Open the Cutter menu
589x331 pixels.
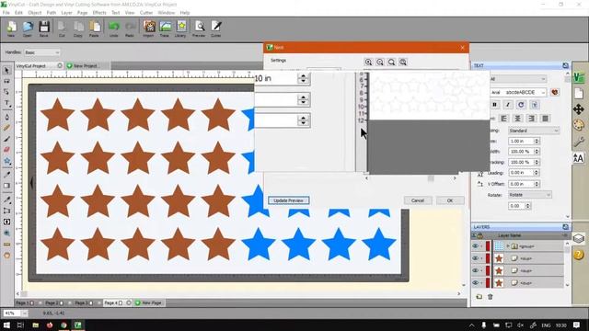coord(146,12)
